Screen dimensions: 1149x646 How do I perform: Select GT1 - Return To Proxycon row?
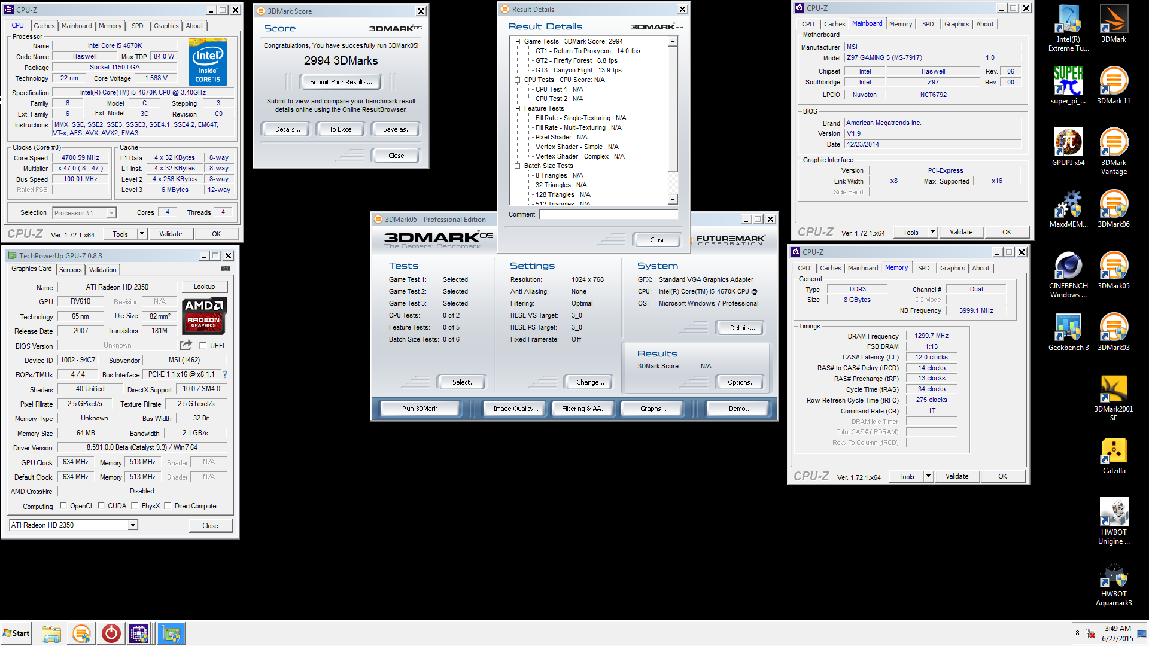pyautogui.click(x=587, y=51)
